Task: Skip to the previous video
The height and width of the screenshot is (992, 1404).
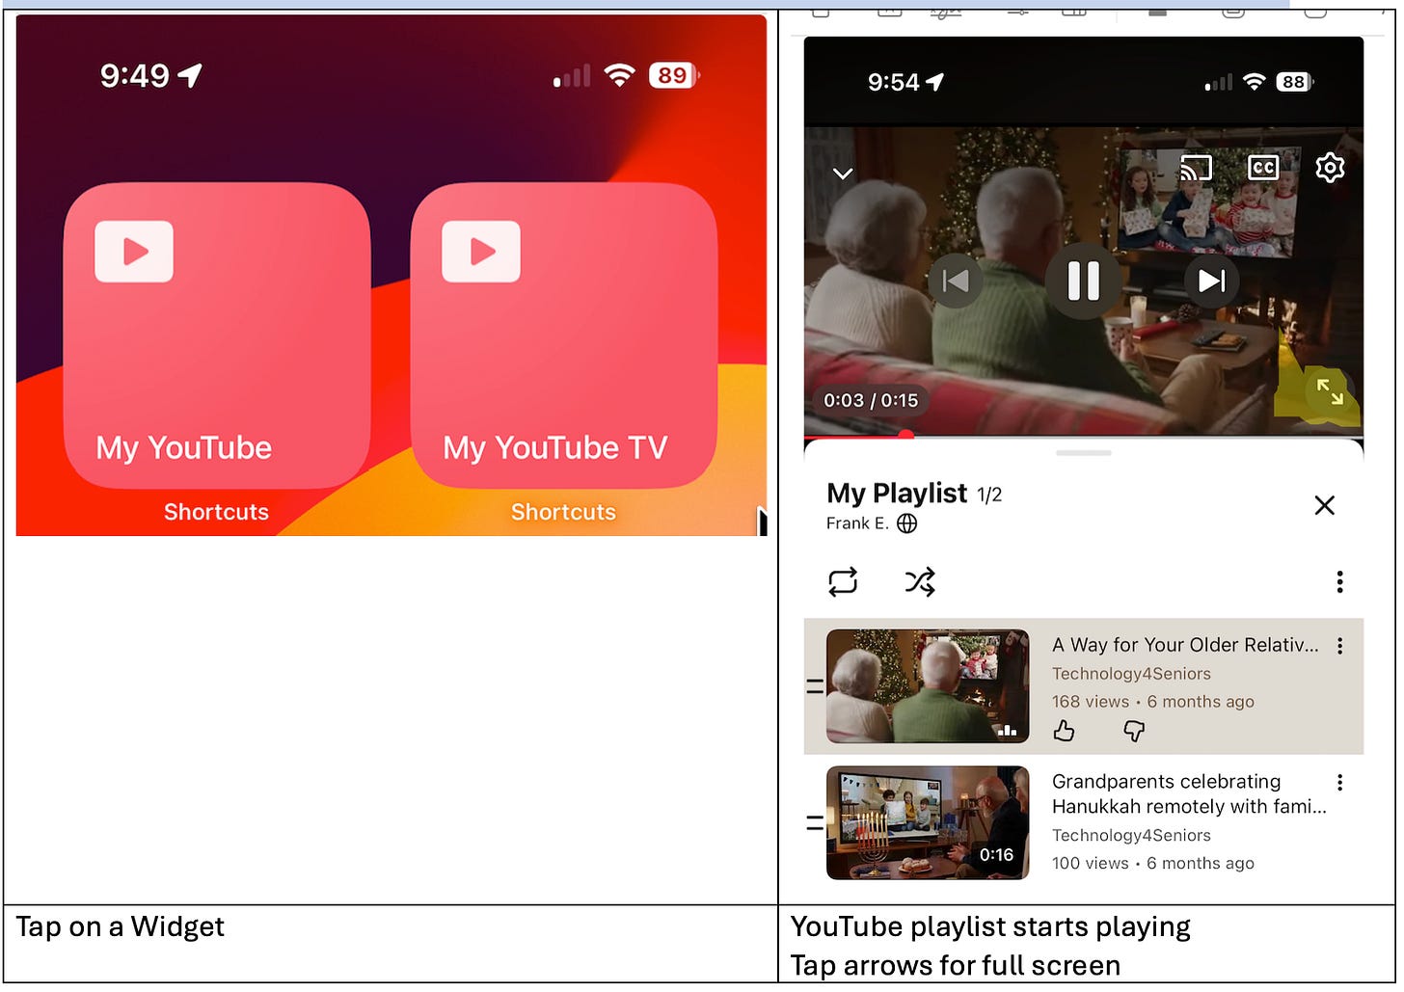Action: [956, 281]
